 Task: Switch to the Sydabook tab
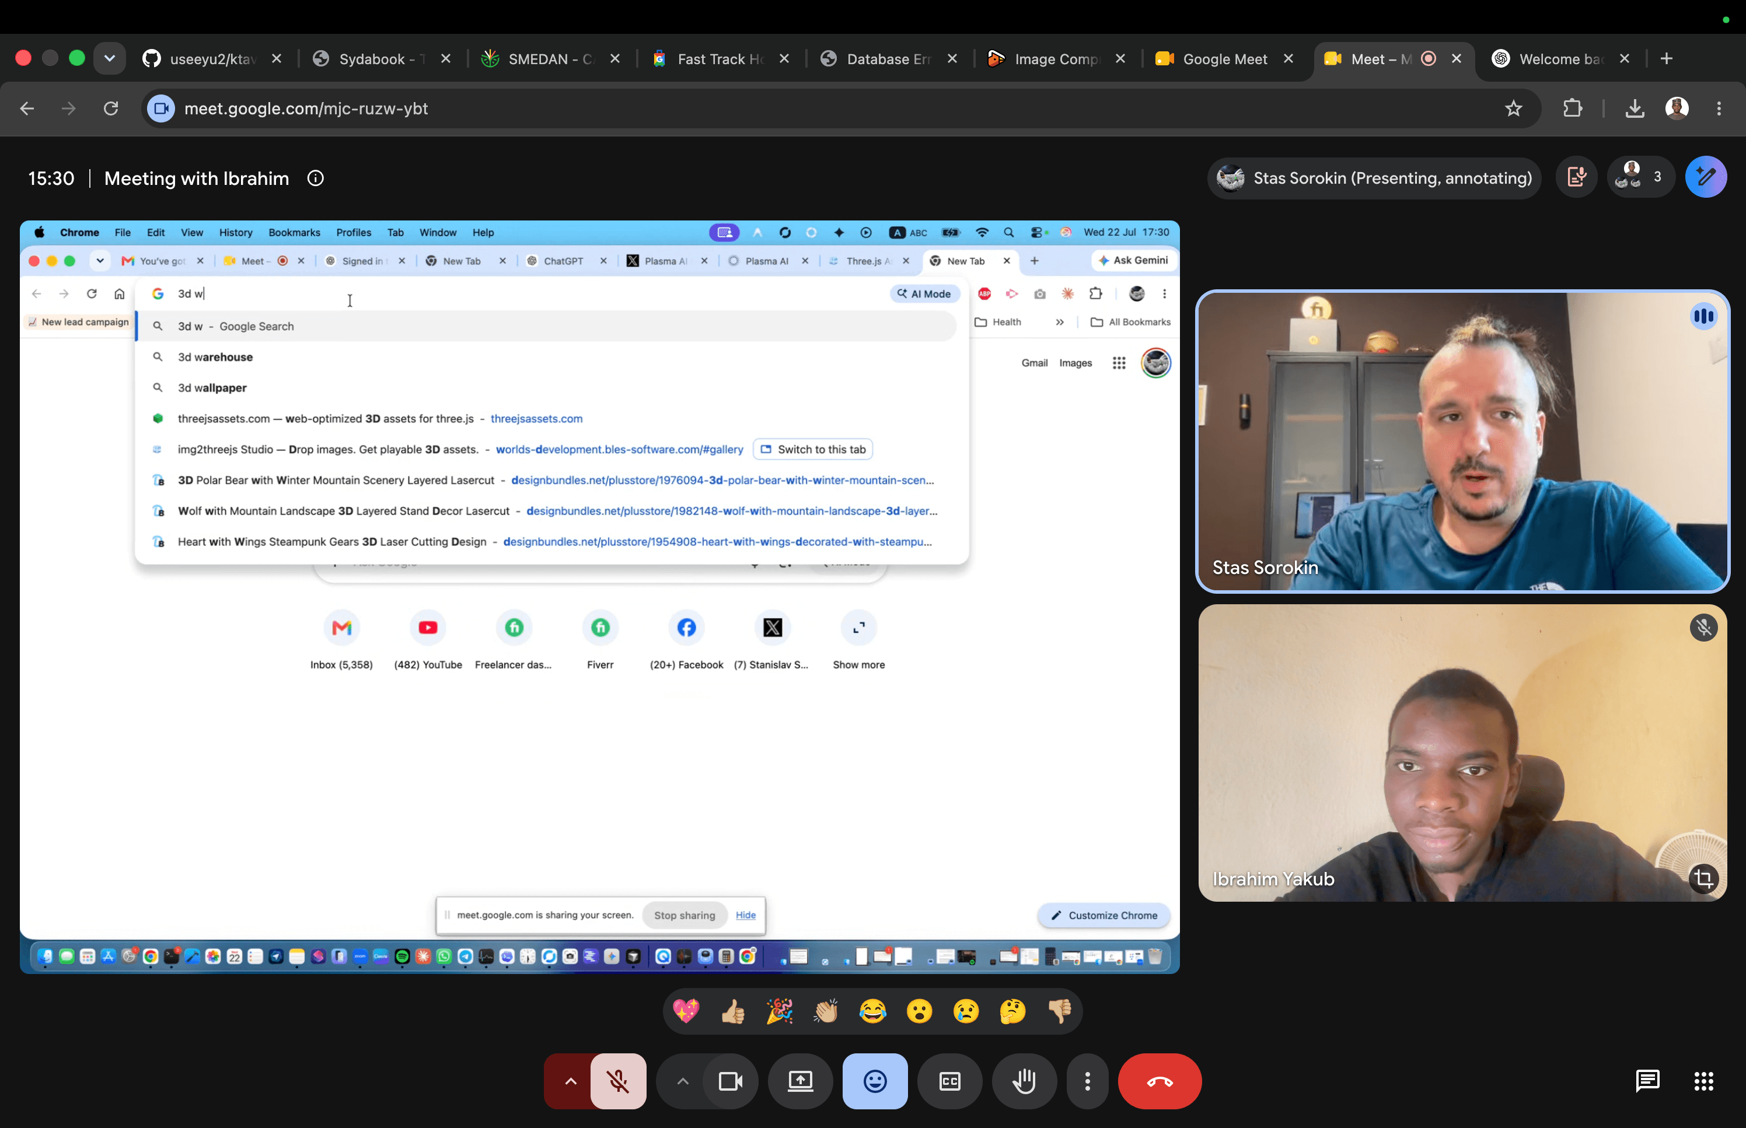[x=381, y=58]
